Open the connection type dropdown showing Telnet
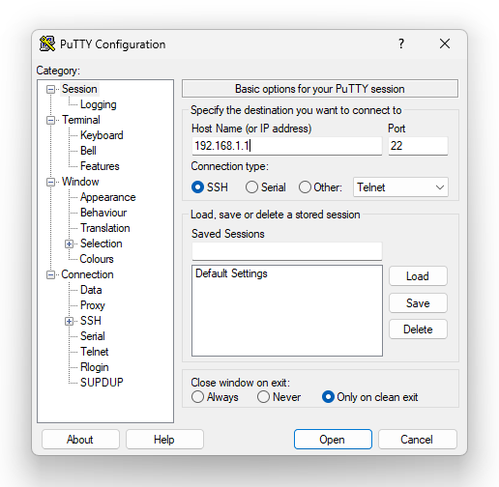 [x=400, y=187]
